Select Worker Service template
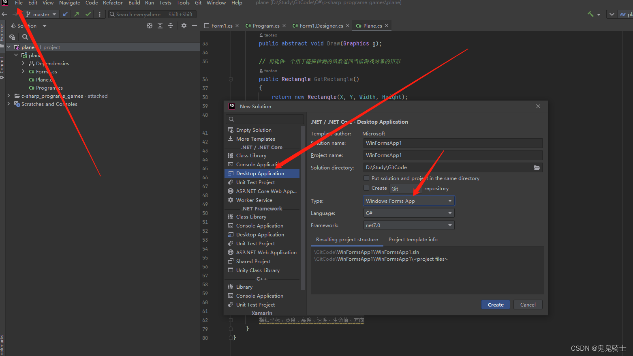 (x=262, y=200)
